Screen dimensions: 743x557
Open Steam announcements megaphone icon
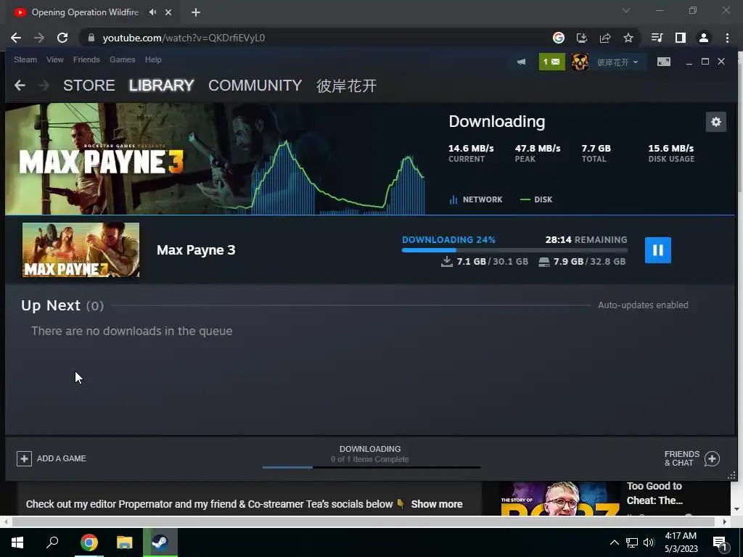521,62
